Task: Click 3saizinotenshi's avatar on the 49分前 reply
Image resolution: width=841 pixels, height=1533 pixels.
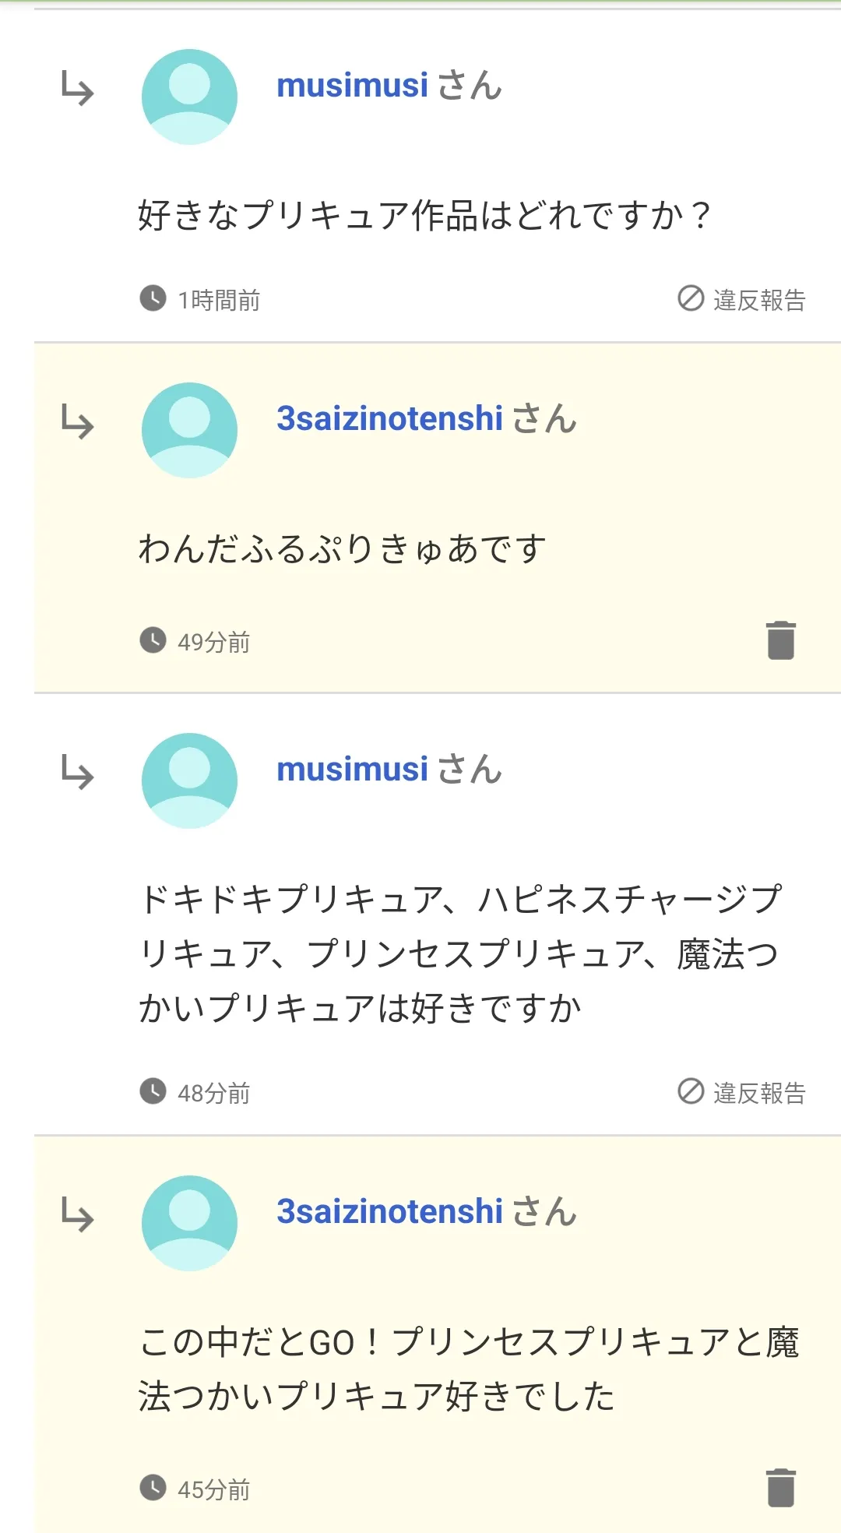Action: tap(189, 430)
